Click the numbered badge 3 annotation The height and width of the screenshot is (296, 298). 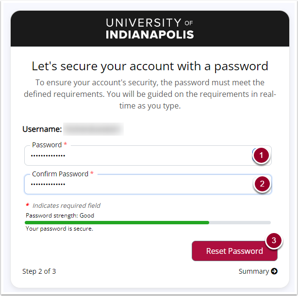274,240
